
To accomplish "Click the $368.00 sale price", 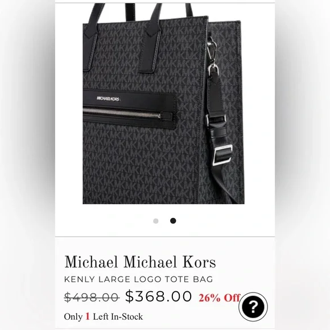I will [159, 296].
